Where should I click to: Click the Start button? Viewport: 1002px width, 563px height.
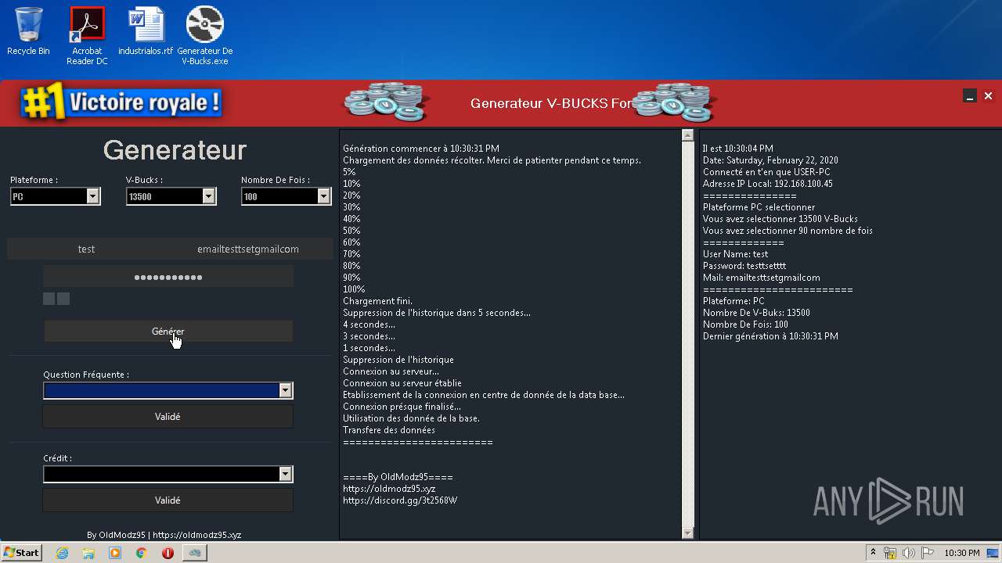click(x=22, y=553)
